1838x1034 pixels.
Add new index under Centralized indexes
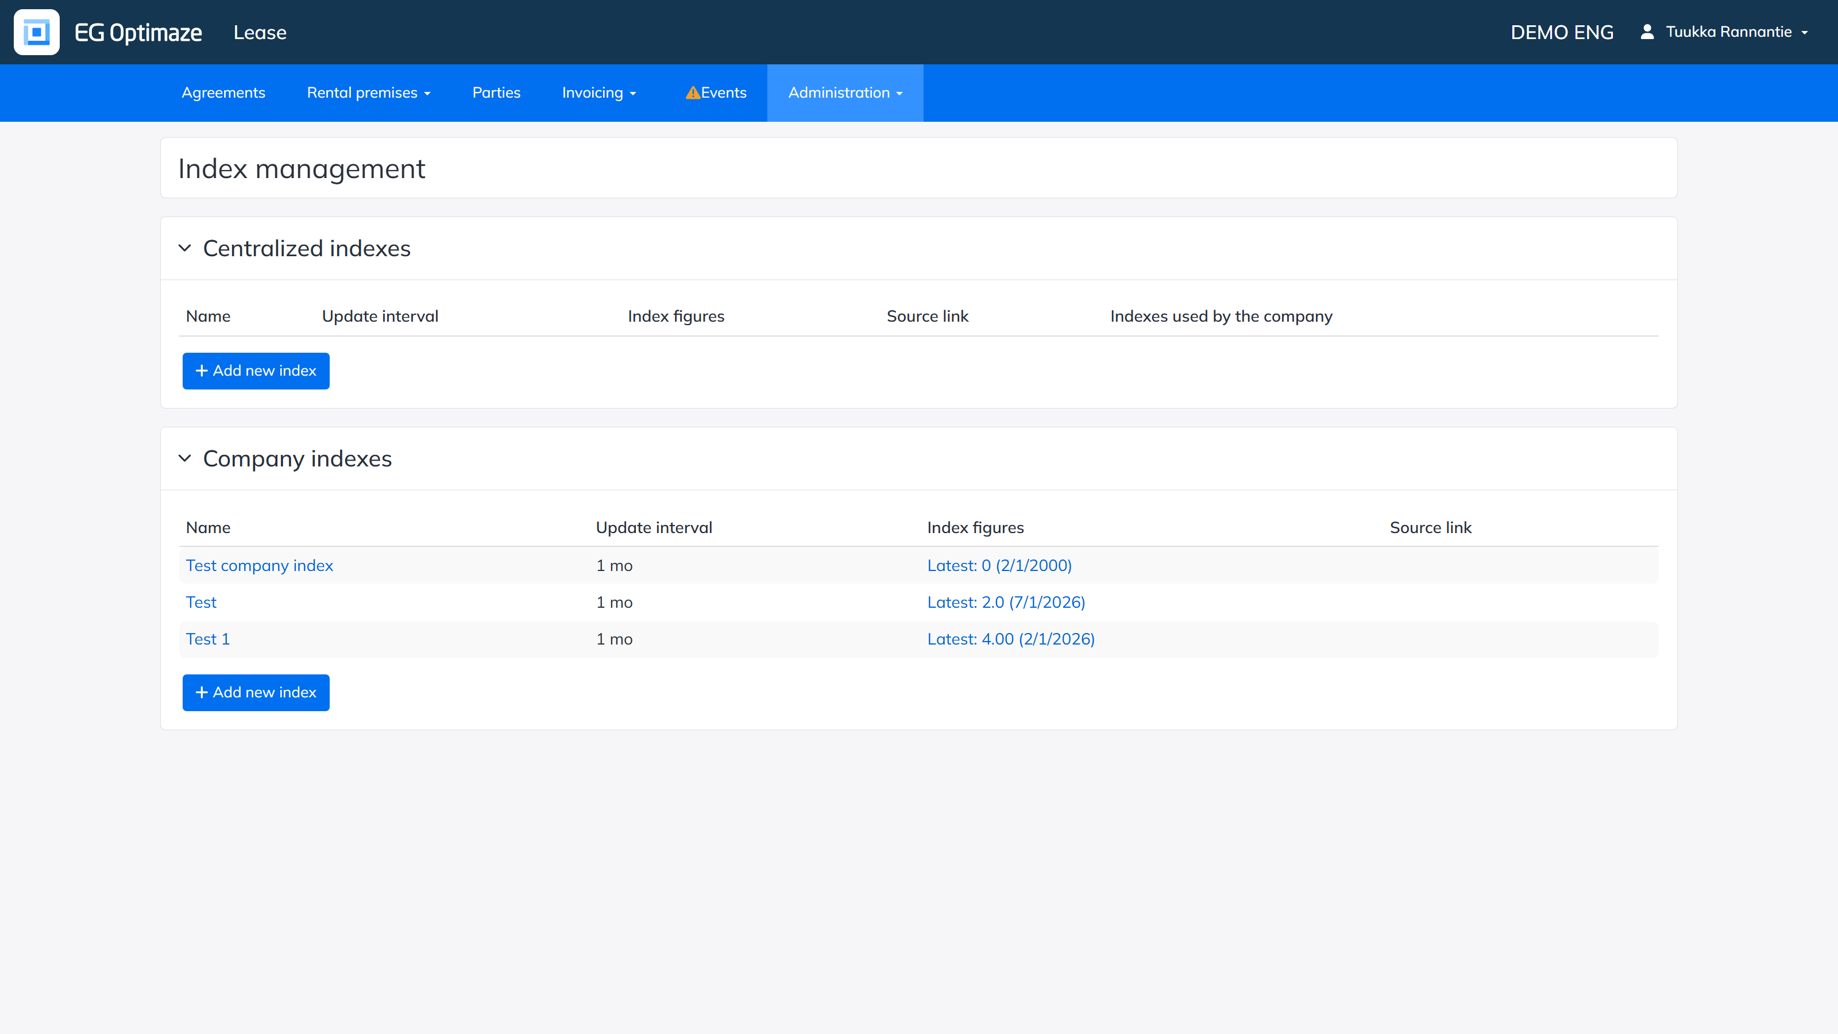[256, 371]
